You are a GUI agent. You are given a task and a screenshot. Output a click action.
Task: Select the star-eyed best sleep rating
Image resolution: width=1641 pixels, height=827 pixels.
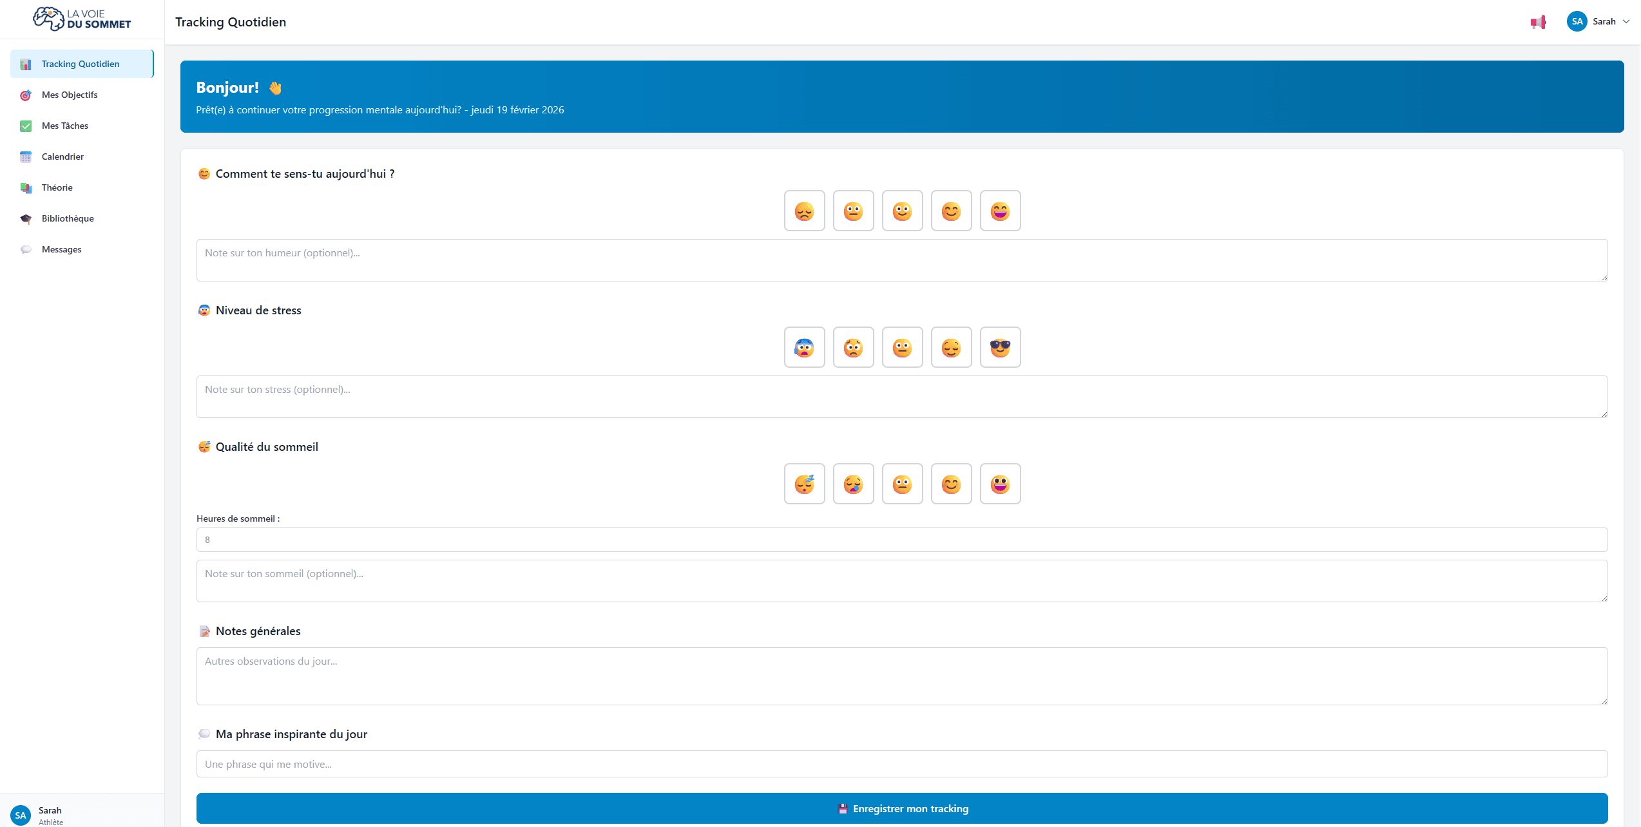[1000, 484]
